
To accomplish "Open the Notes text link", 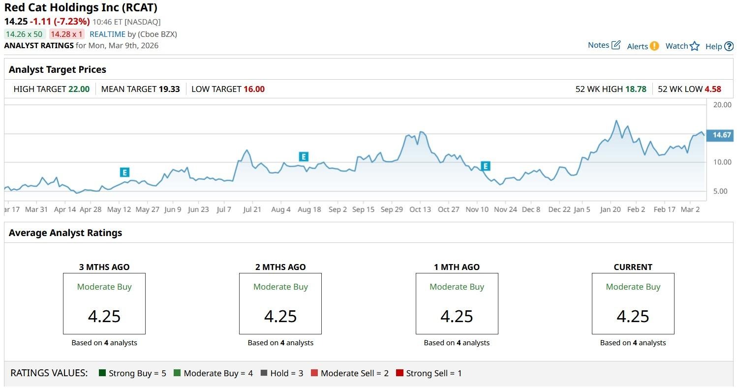I will 598,45.
